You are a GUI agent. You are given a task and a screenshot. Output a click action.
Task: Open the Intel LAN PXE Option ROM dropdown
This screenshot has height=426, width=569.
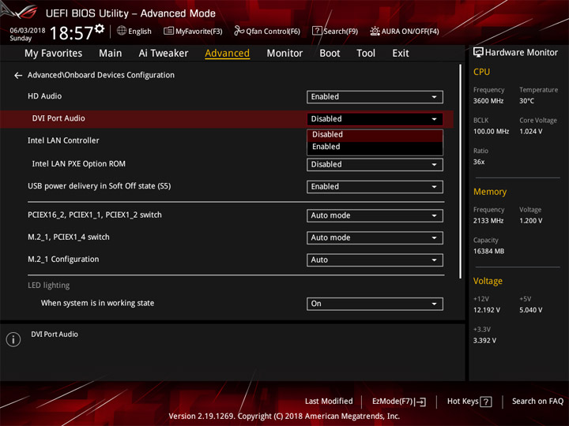pyautogui.click(x=375, y=165)
